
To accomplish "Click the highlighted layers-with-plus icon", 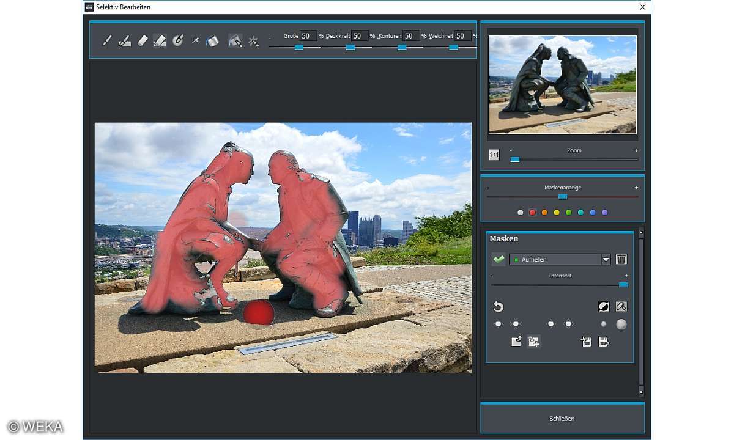I will click(533, 342).
